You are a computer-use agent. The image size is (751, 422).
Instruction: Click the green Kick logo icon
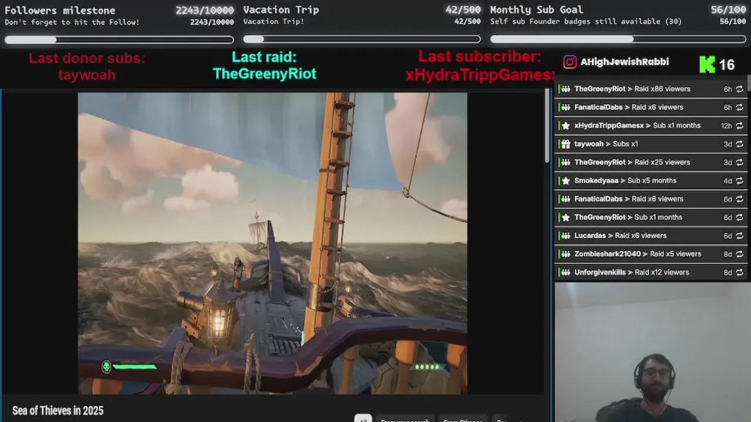point(707,64)
